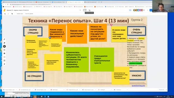Open the Windows Start button
The width and height of the screenshot is (174, 98).
(x=1, y=97)
